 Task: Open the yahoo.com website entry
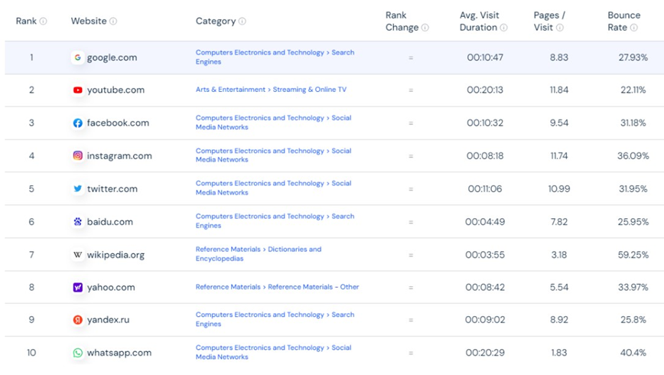tap(111, 287)
